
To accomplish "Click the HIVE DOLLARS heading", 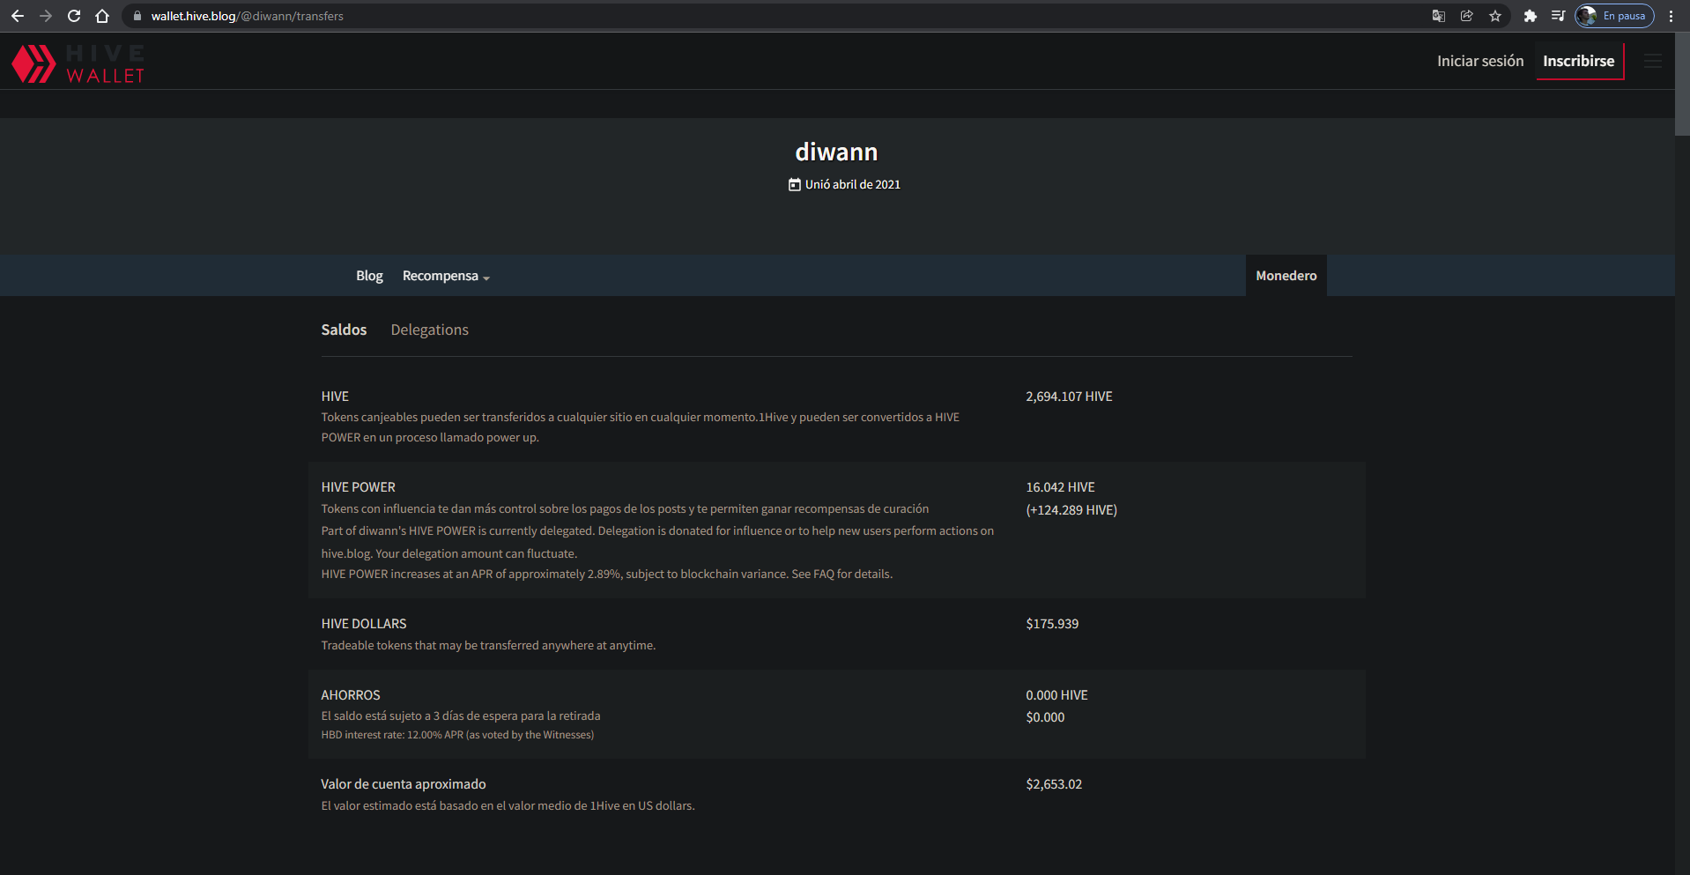I will click(x=364, y=624).
